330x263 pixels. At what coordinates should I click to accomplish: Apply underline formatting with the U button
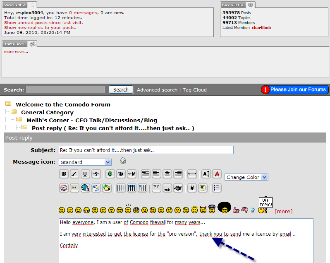coord(85,174)
